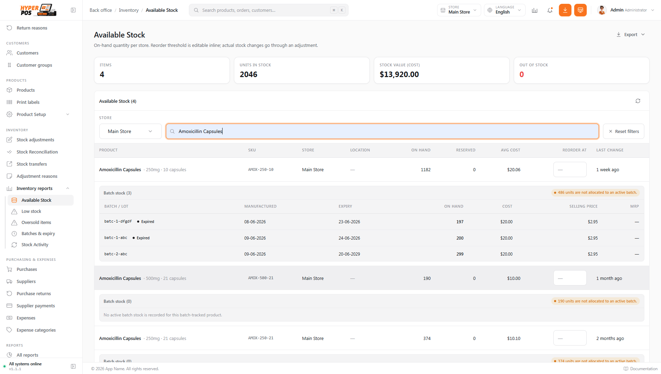This screenshot has height=374, width=661.
Task: Click the bottom sidebar collapse icon
Action: coord(73,366)
